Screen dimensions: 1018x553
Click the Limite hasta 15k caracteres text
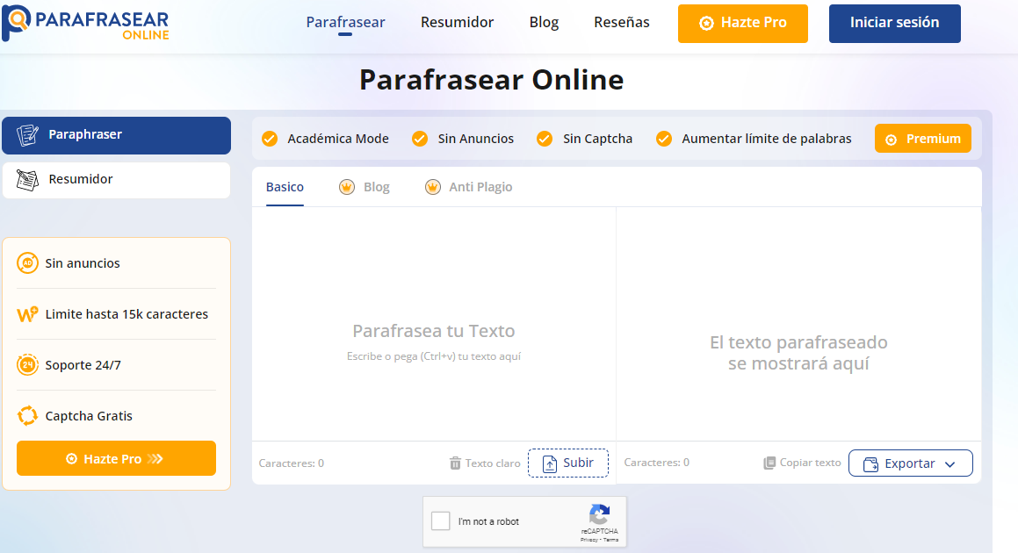tap(126, 314)
